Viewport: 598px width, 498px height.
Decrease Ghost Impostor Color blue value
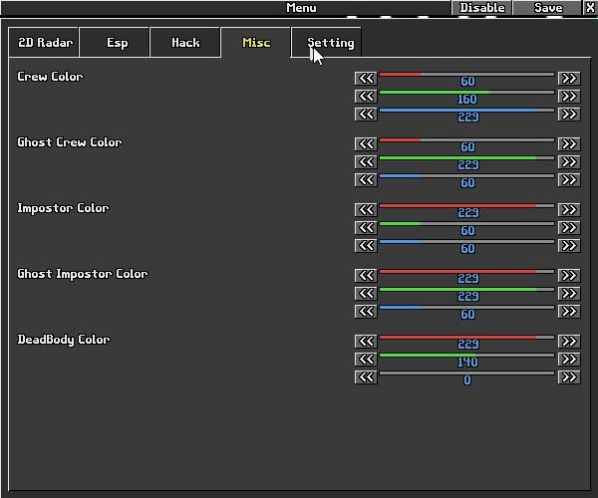366,312
